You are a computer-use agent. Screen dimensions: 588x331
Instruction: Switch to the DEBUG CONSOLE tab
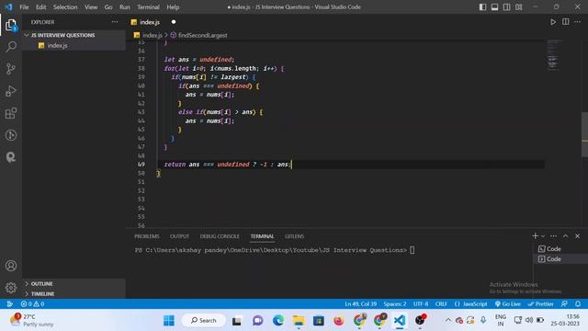220,236
